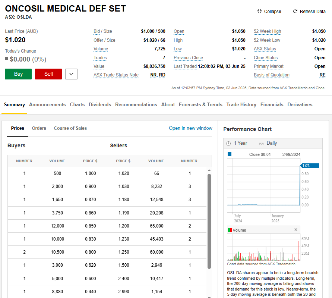The height and width of the screenshot is (298, 332).
Task: Switch to the Trade History tab
Action: pyautogui.click(x=241, y=105)
